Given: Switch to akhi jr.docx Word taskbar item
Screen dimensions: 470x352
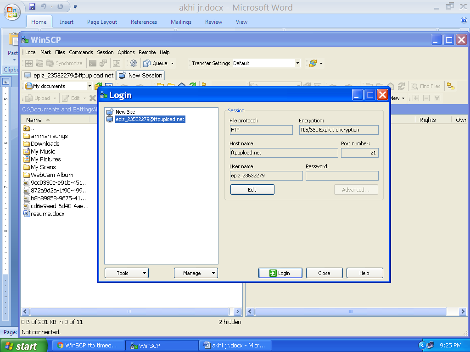Looking at the screenshot, I should tap(235, 346).
